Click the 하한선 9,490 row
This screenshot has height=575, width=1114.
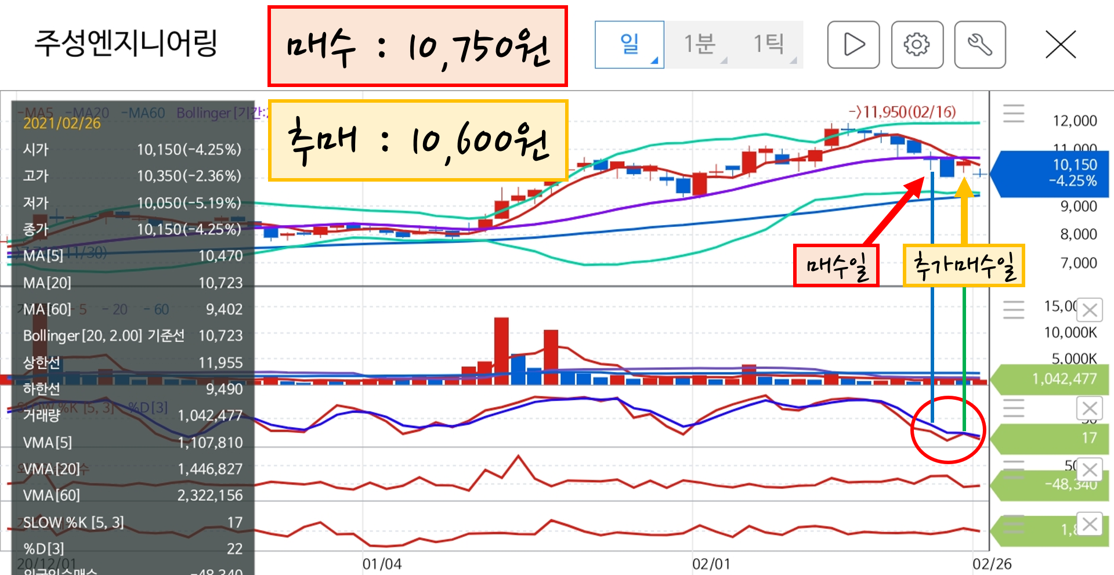132,389
